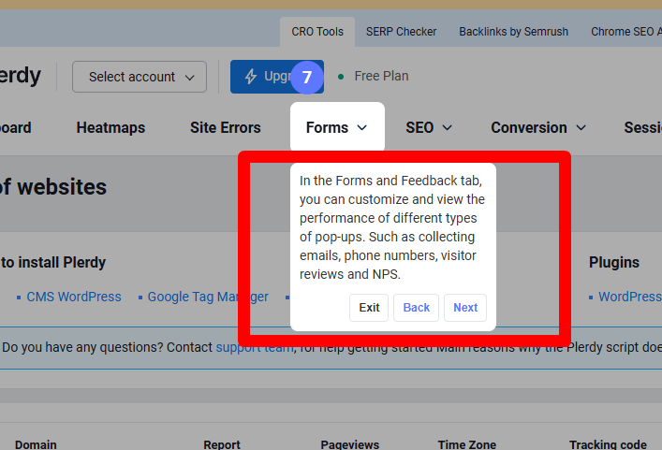The image size is (662, 450).
Task: Open the CRO Tools tab
Action: click(317, 32)
